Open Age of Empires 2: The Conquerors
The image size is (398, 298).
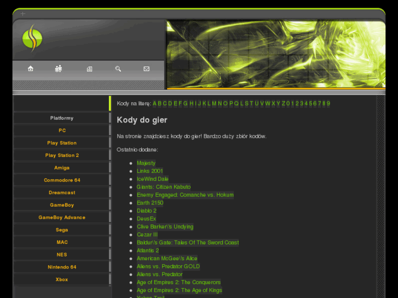tap(178, 282)
